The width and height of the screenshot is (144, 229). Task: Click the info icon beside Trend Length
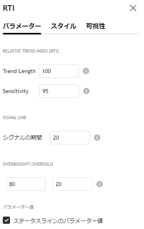[x=86, y=71]
